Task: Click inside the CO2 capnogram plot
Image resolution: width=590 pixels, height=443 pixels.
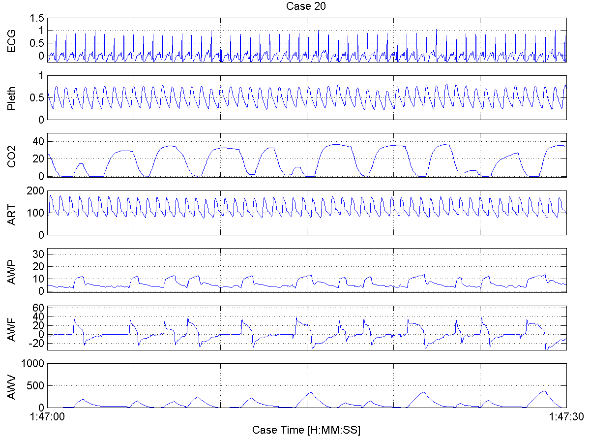Action: tap(307, 156)
